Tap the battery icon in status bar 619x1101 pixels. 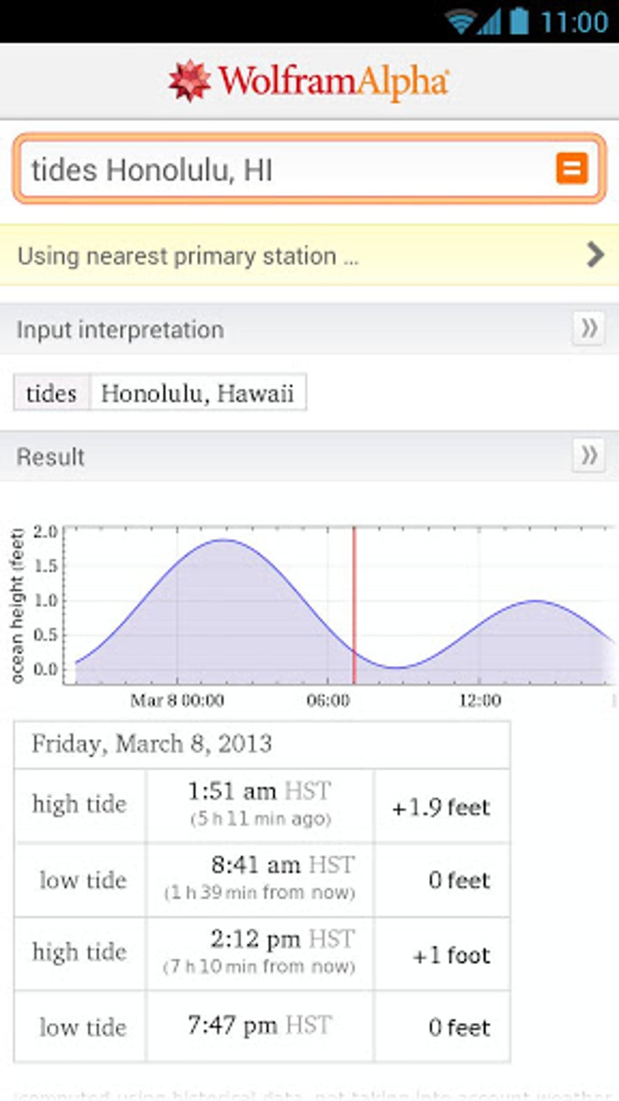coord(519,21)
